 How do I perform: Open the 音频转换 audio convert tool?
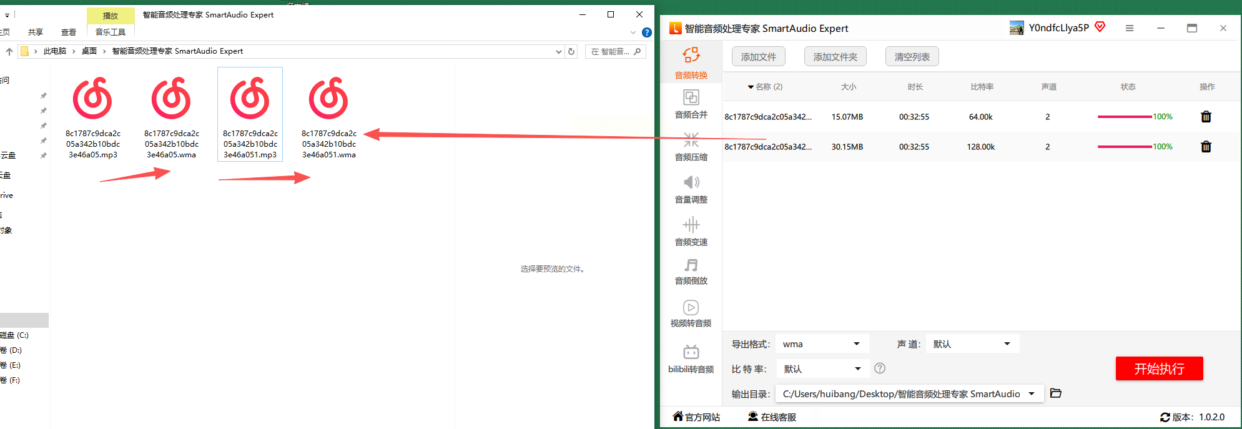click(691, 63)
